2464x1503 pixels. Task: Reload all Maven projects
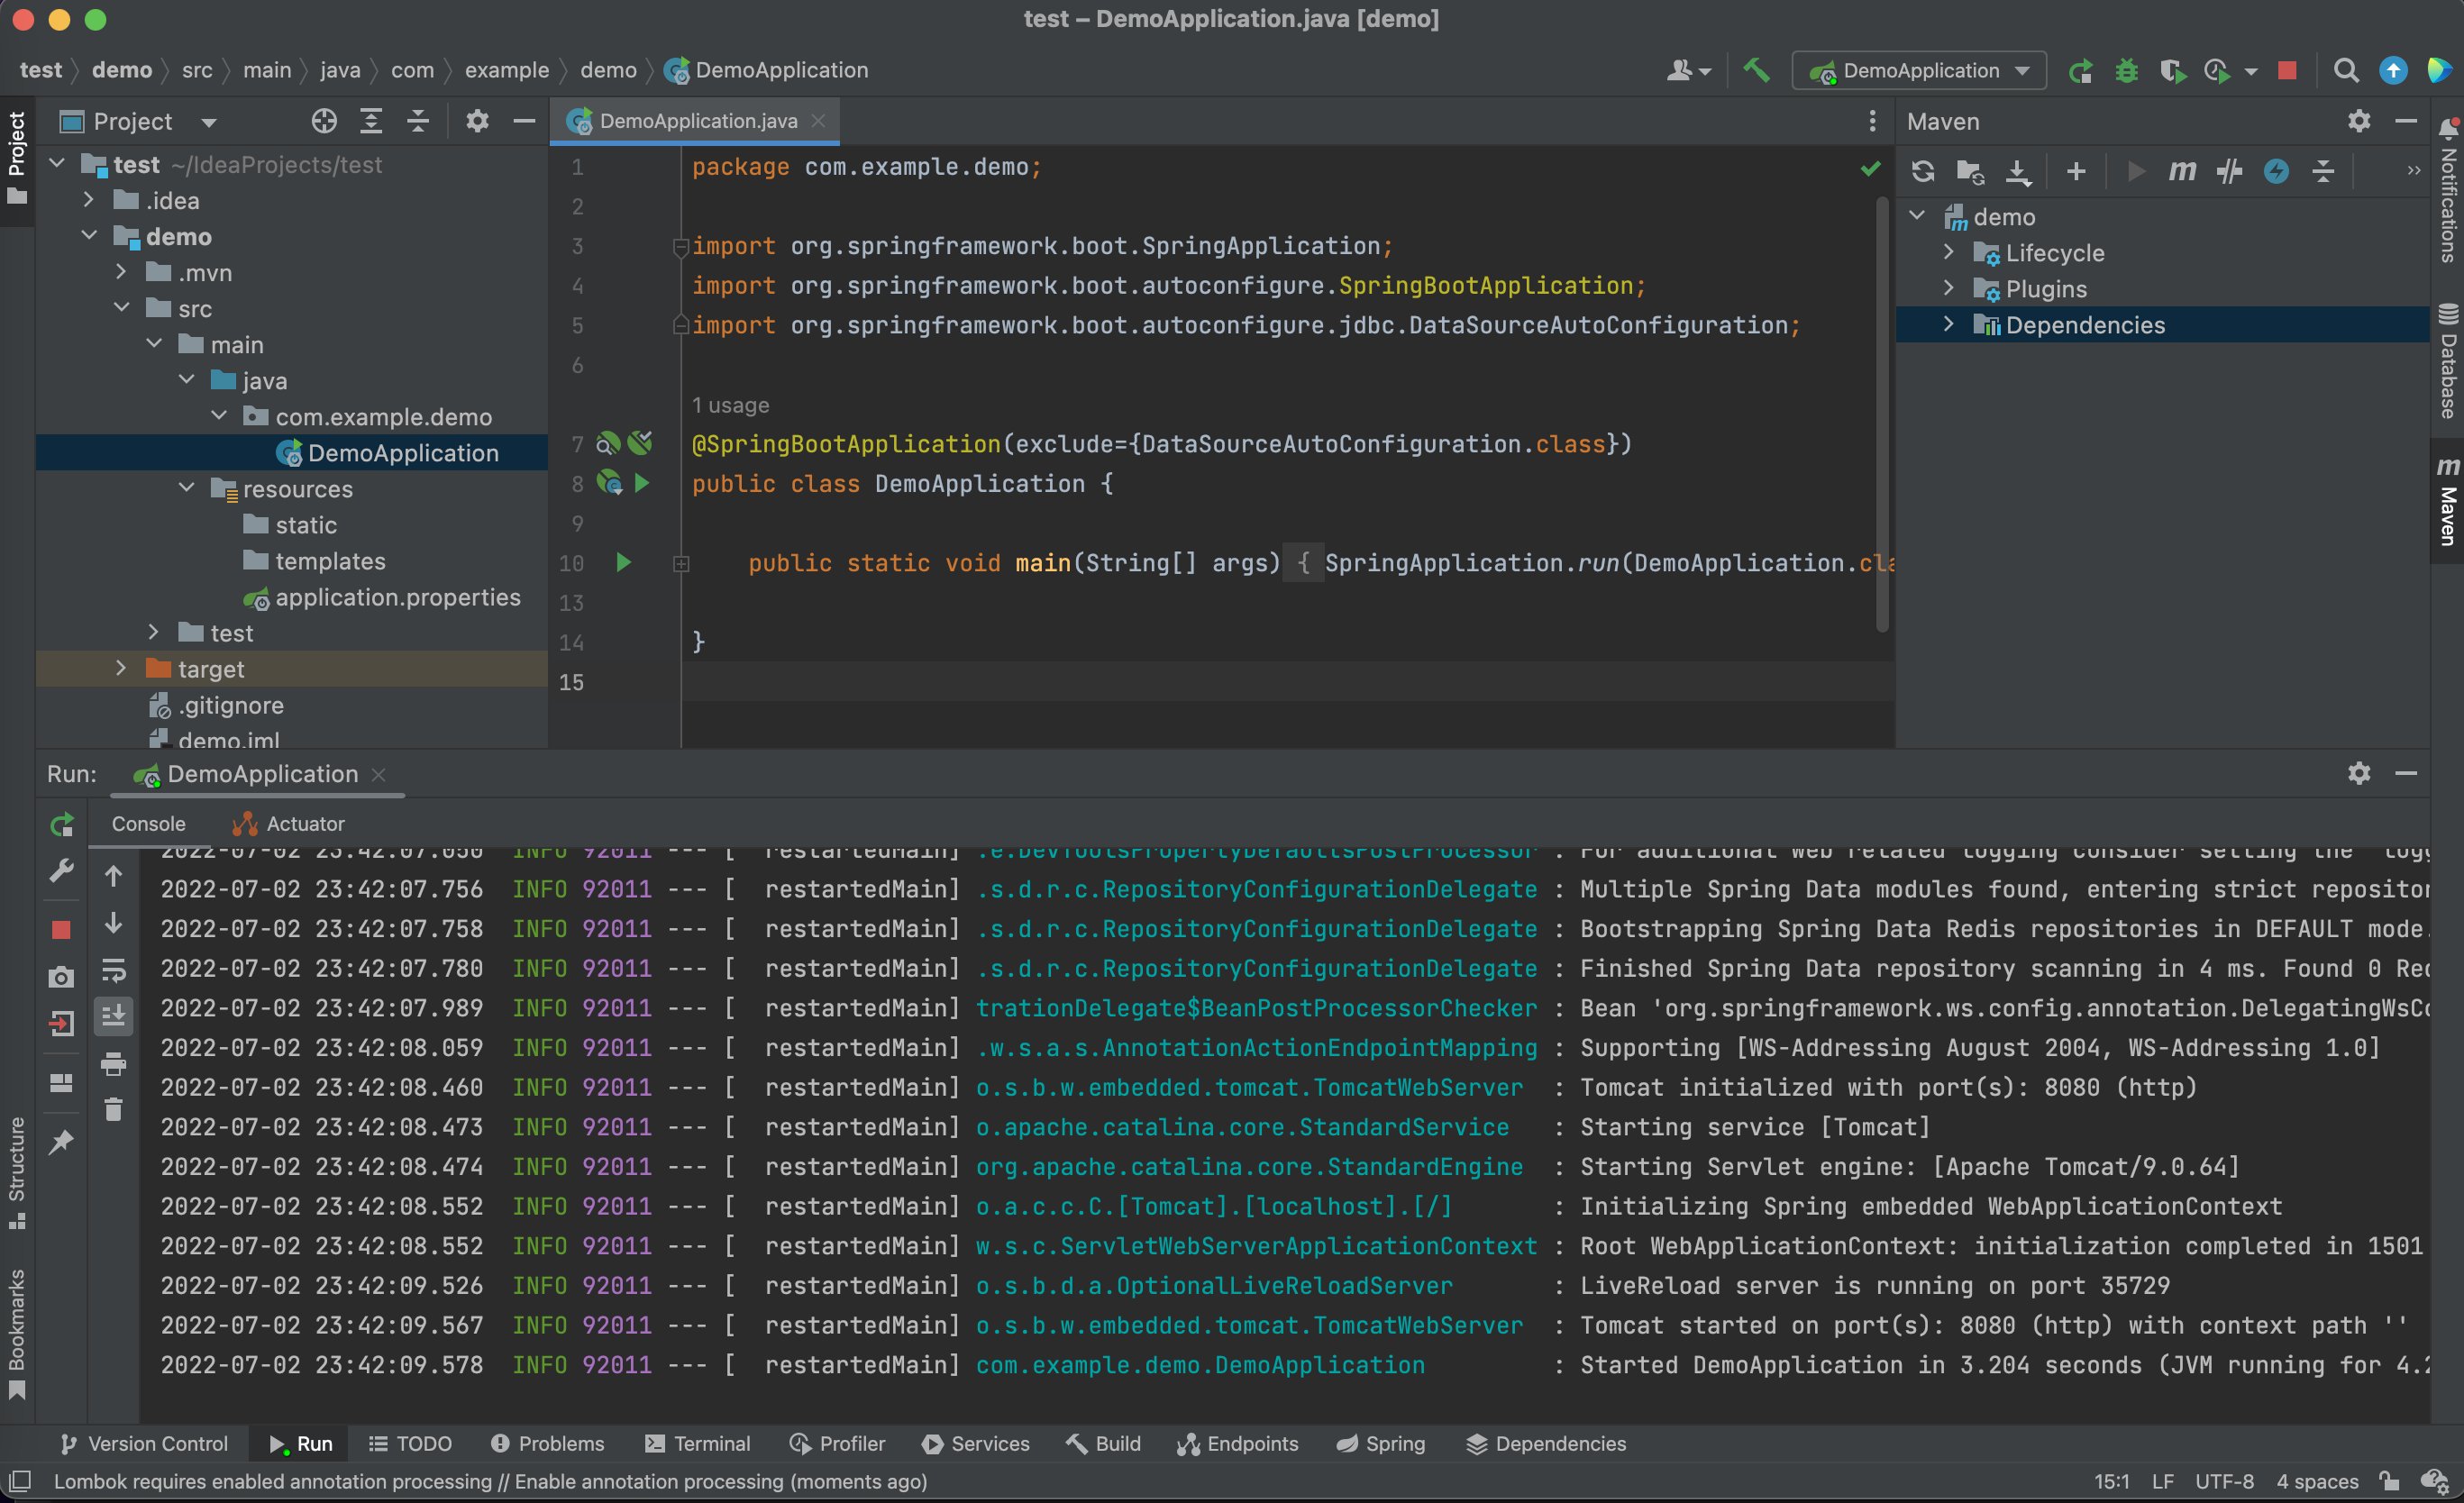[1922, 172]
